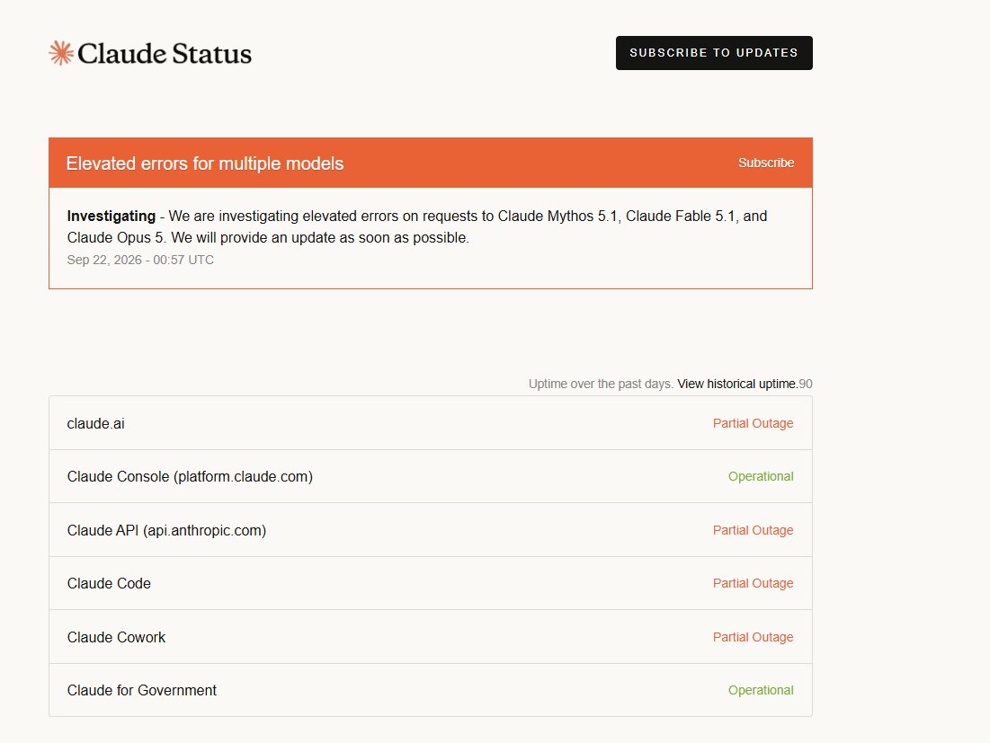Click the Sep 22, 2026 - 00:57 UTC timestamp

(x=140, y=260)
